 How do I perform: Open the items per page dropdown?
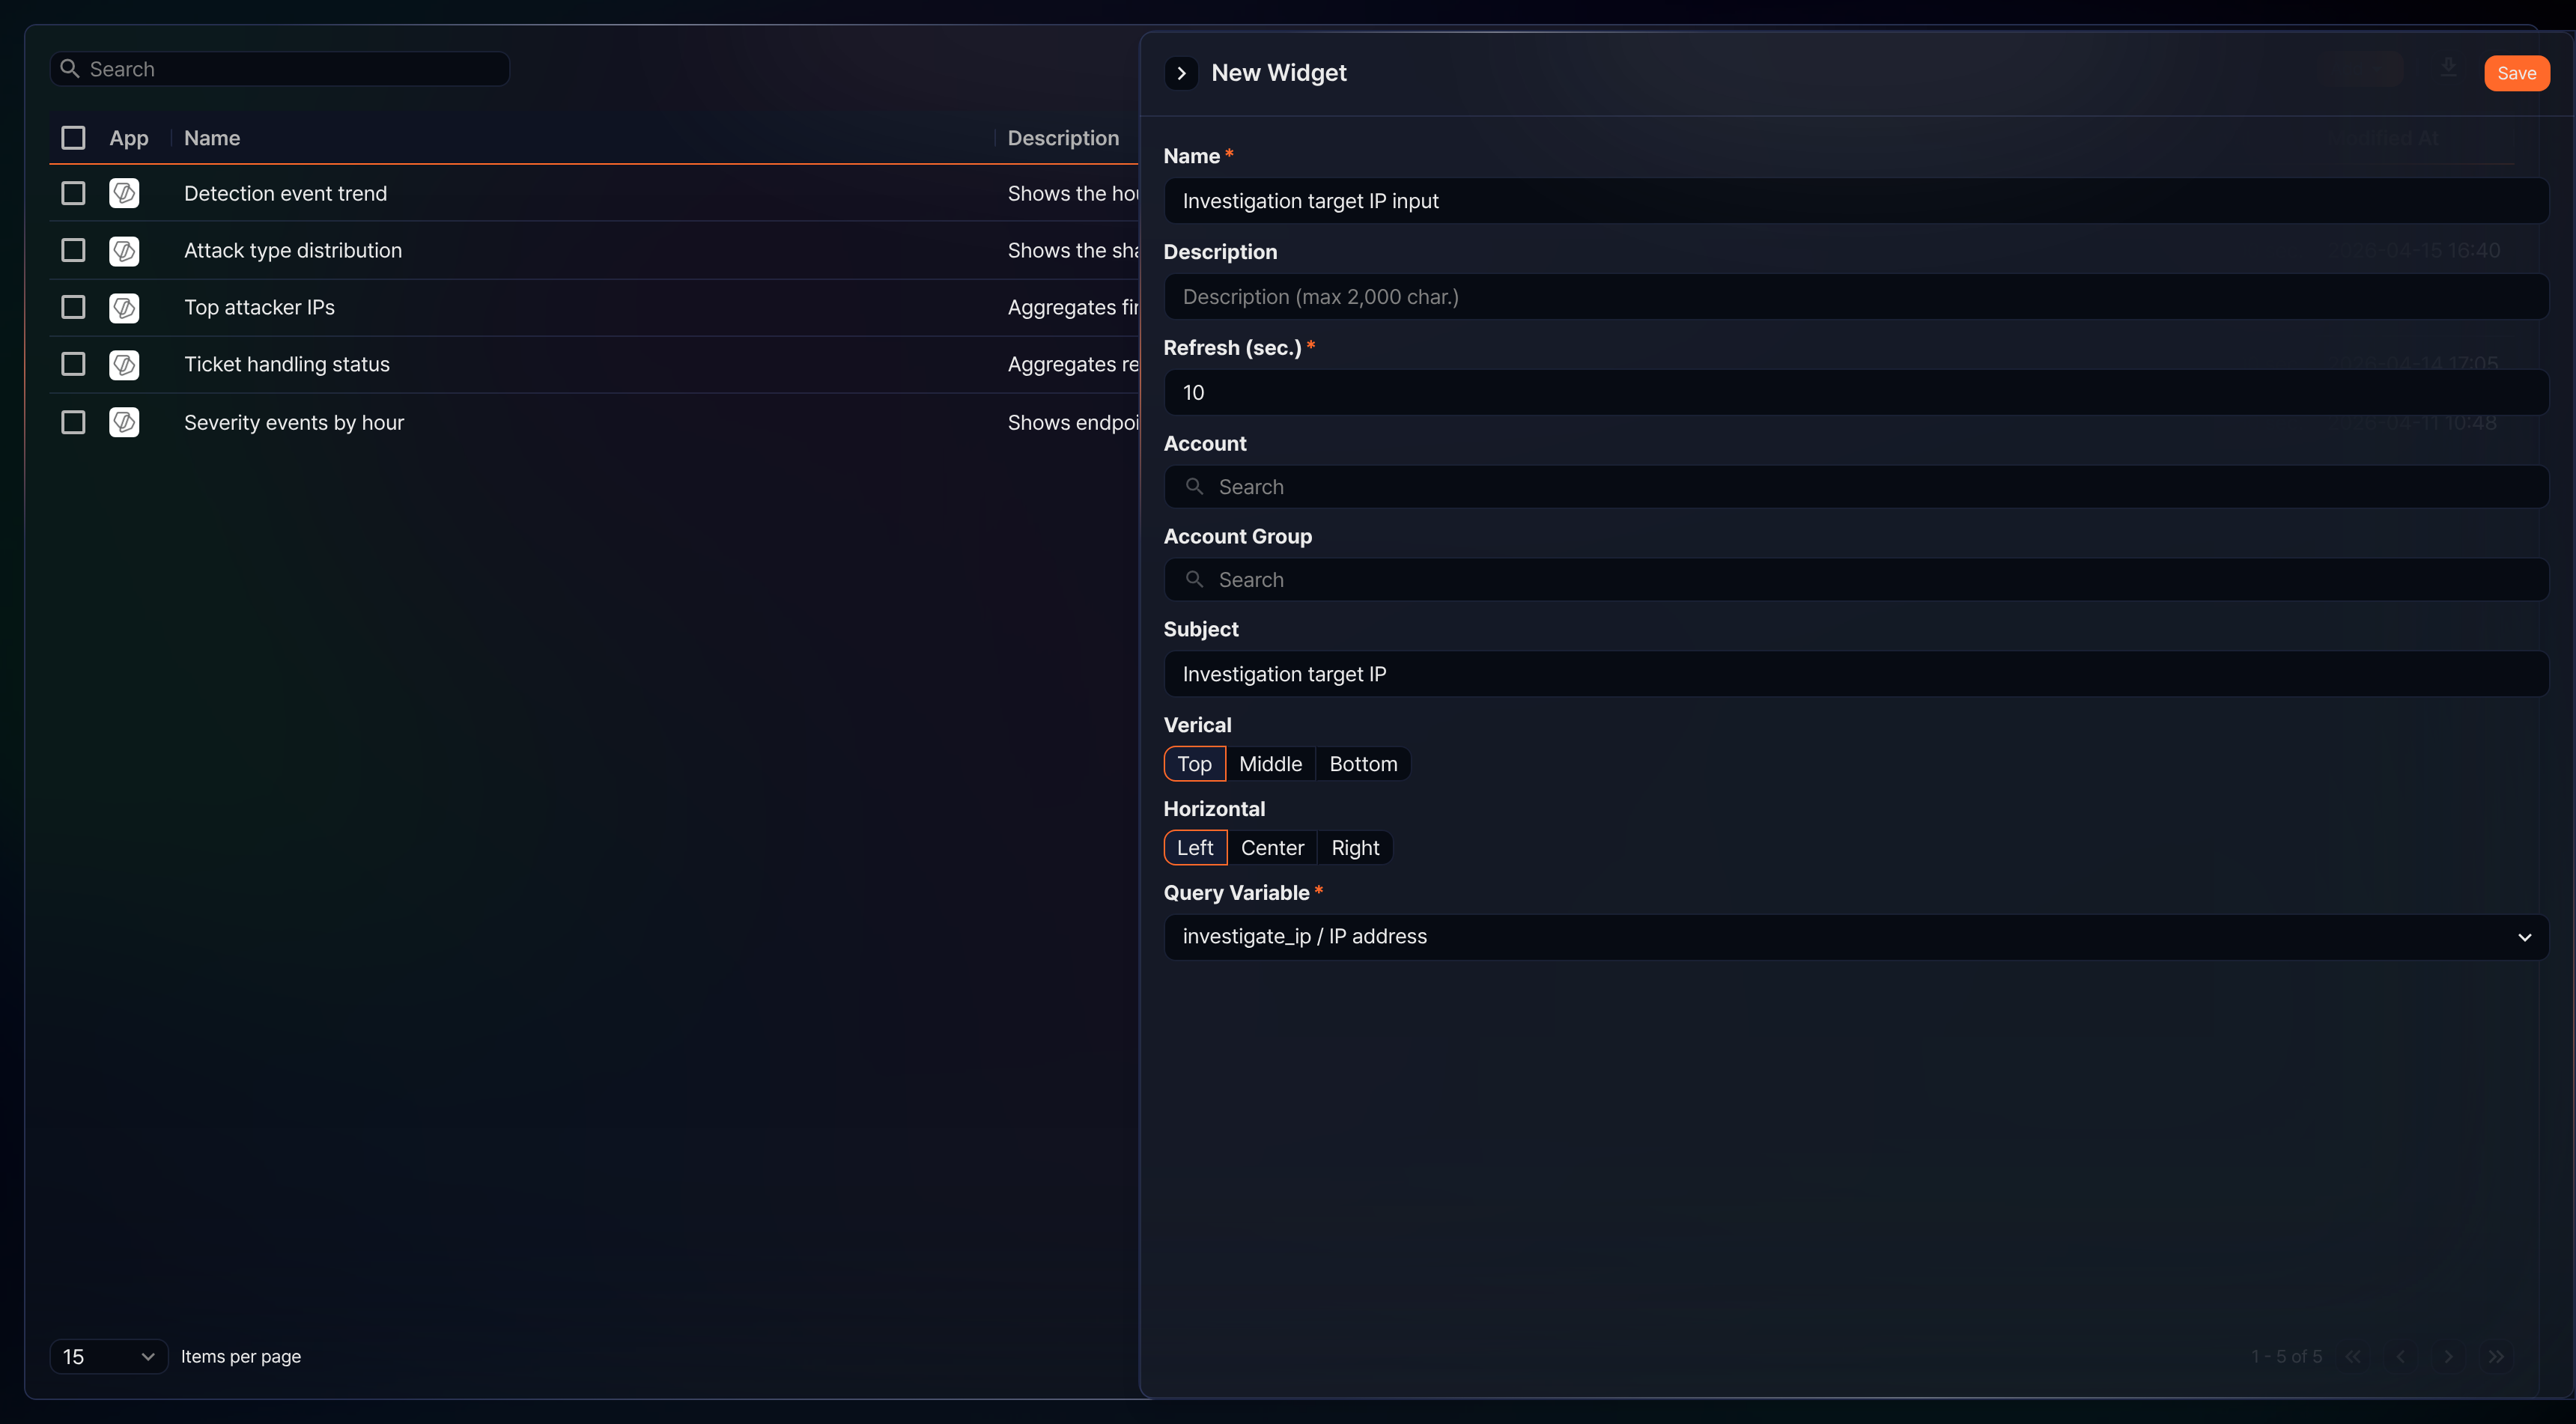[x=108, y=1356]
